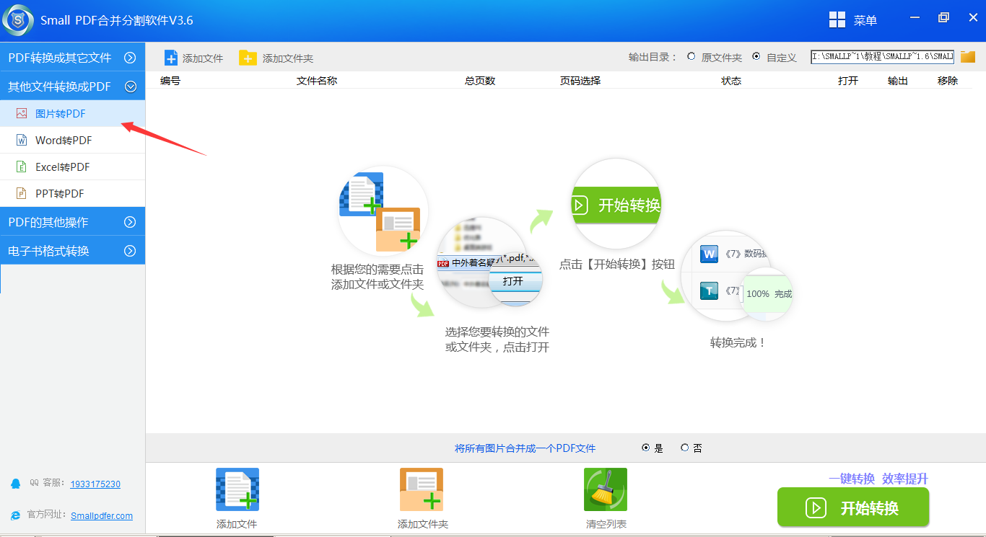
Task: Click the 添加文件 toolbar label
Action: tap(203, 58)
